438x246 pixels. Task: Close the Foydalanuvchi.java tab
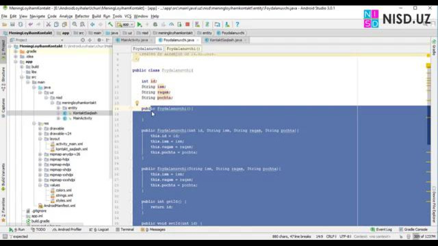pyautogui.click(x=198, y=40)
